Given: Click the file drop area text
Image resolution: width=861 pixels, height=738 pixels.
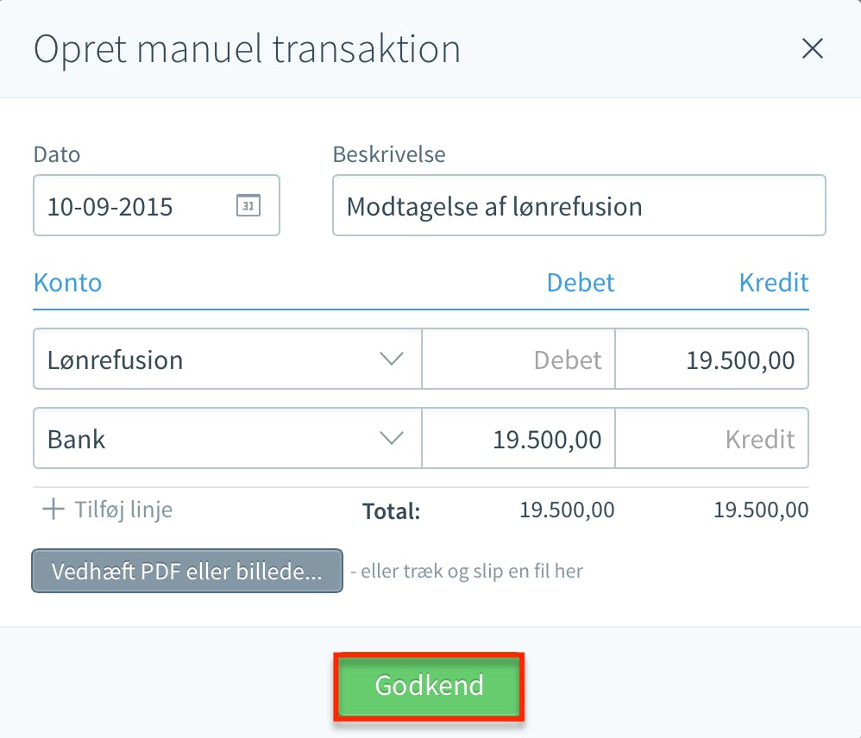Looking at the screenshot, I should [467, 572].
